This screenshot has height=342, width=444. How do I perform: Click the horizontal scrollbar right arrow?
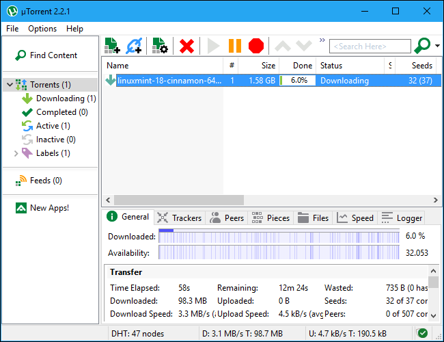(435, 200)
